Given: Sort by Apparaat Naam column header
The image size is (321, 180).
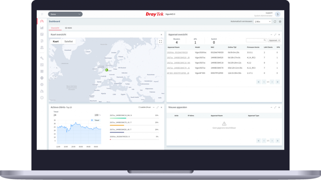Looking at the screenshot, I should click(173, 47).
